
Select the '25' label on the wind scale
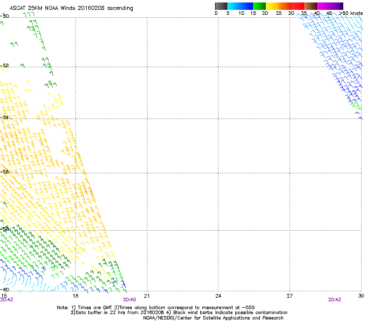(x=279, y=13)
